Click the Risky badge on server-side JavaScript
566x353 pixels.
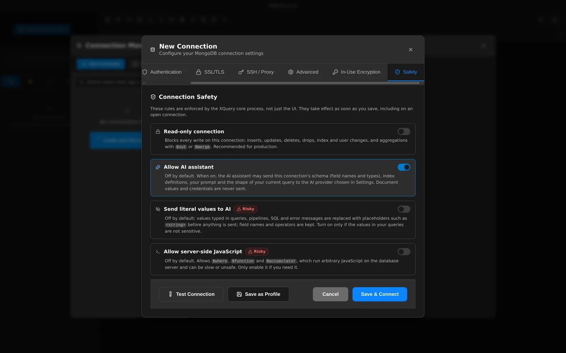tap(257, 252)
